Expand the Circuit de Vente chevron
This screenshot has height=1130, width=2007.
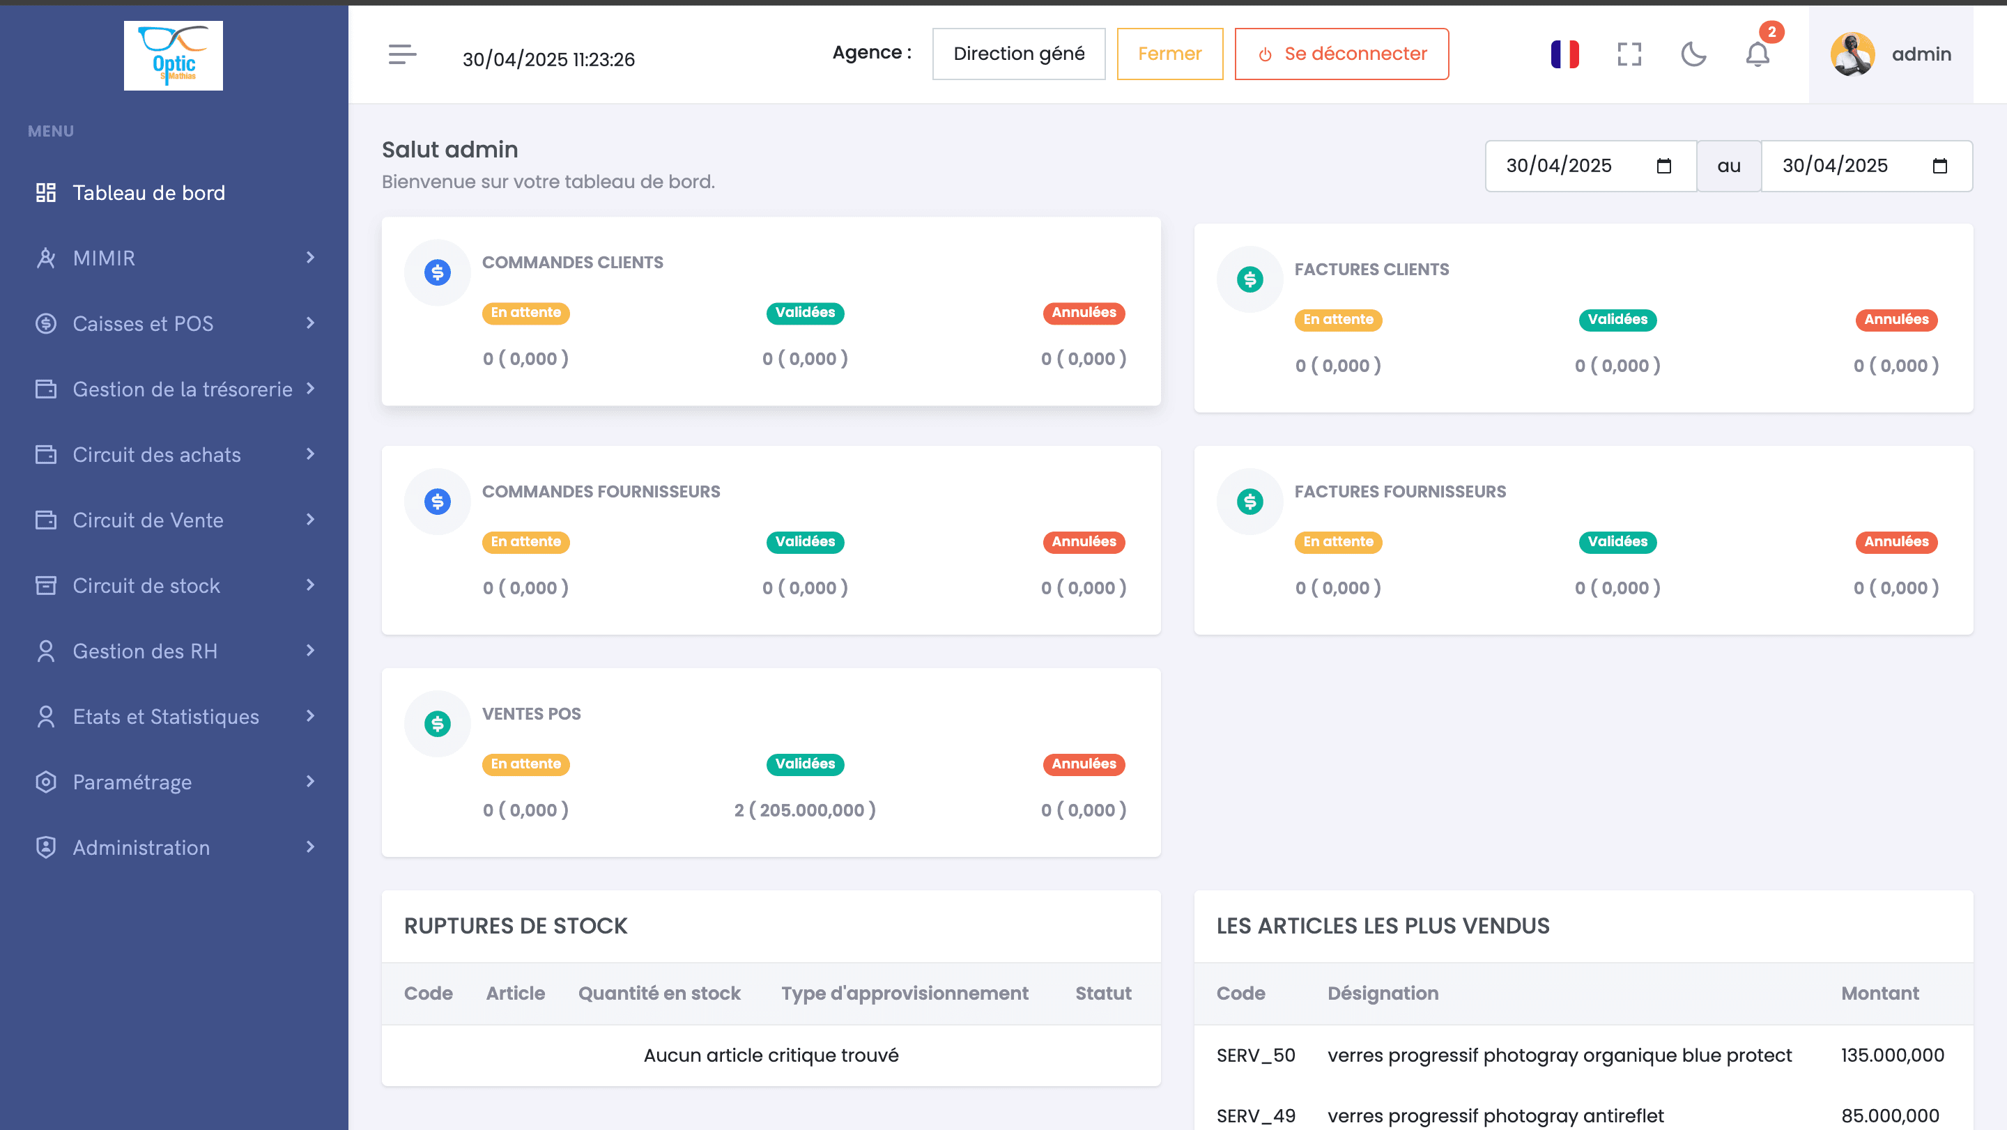[x=311, y=518]
